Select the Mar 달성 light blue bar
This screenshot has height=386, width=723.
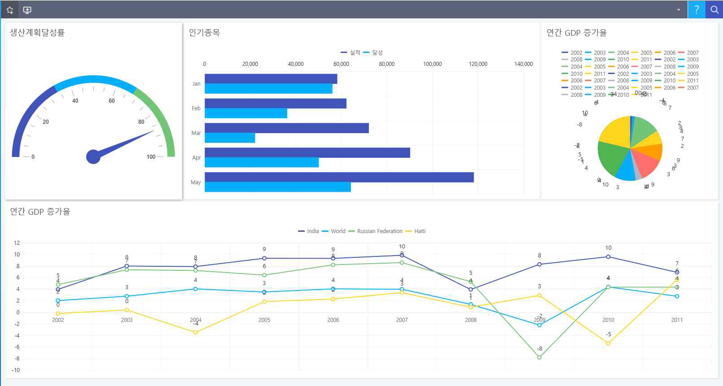230,138
